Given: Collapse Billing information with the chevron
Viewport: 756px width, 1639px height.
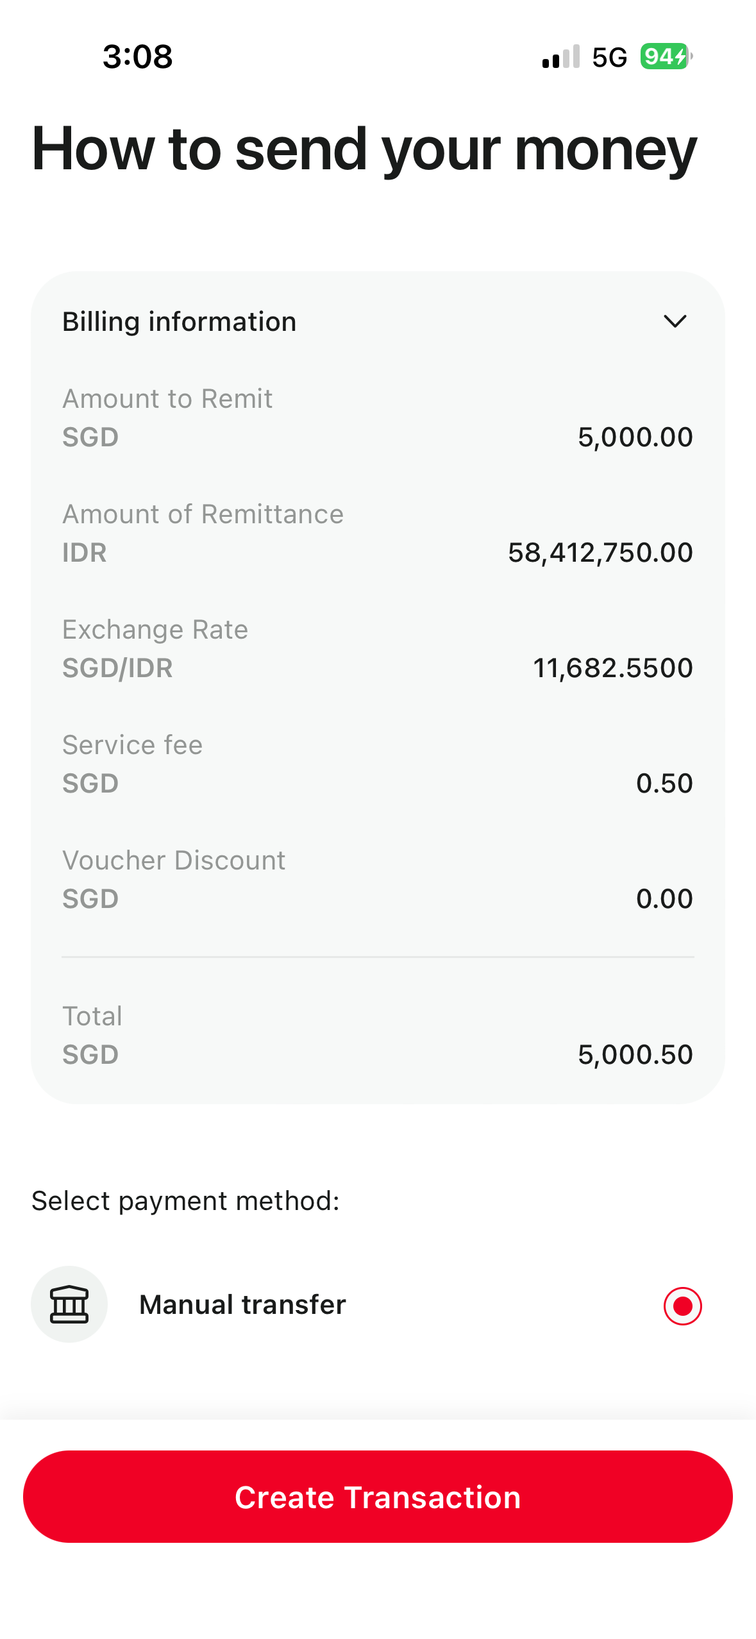Looking at the screenshot, I should coord(675,321).
